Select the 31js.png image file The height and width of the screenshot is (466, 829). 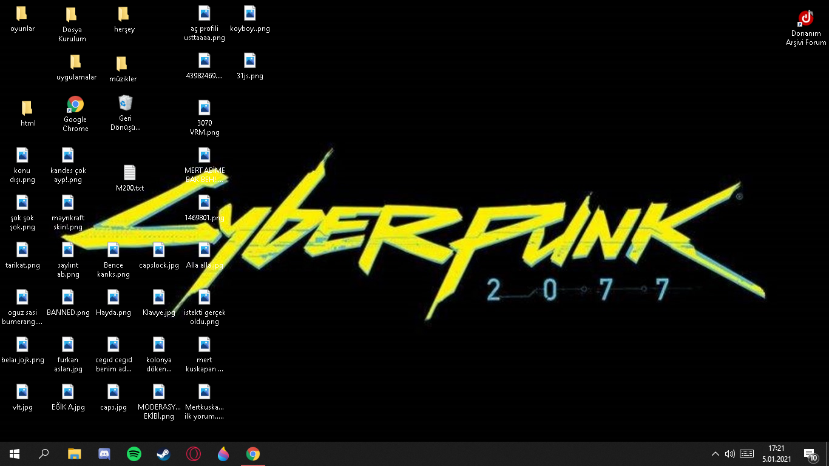point(250,66)
